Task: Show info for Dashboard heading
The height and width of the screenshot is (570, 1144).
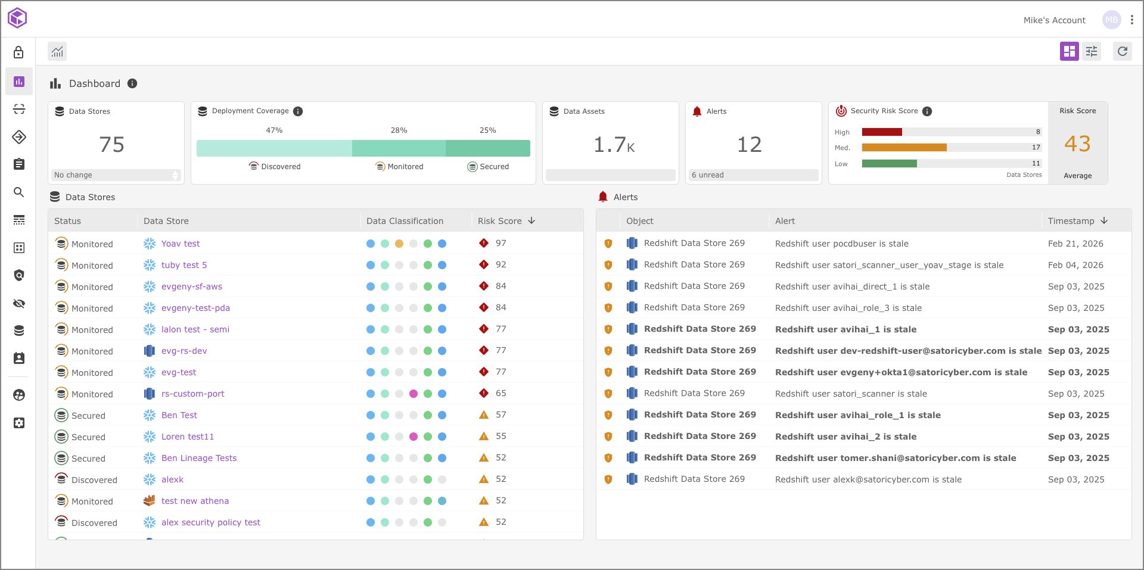Action: click(132, 83)
